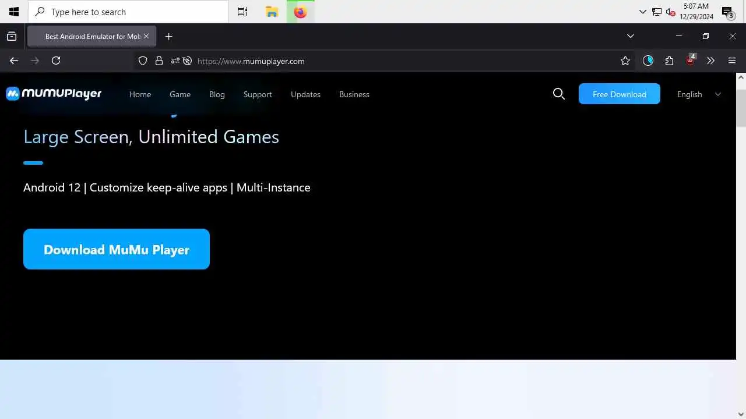Click the Firefox taskbar icon
The image size is (746, 419).
301,12
